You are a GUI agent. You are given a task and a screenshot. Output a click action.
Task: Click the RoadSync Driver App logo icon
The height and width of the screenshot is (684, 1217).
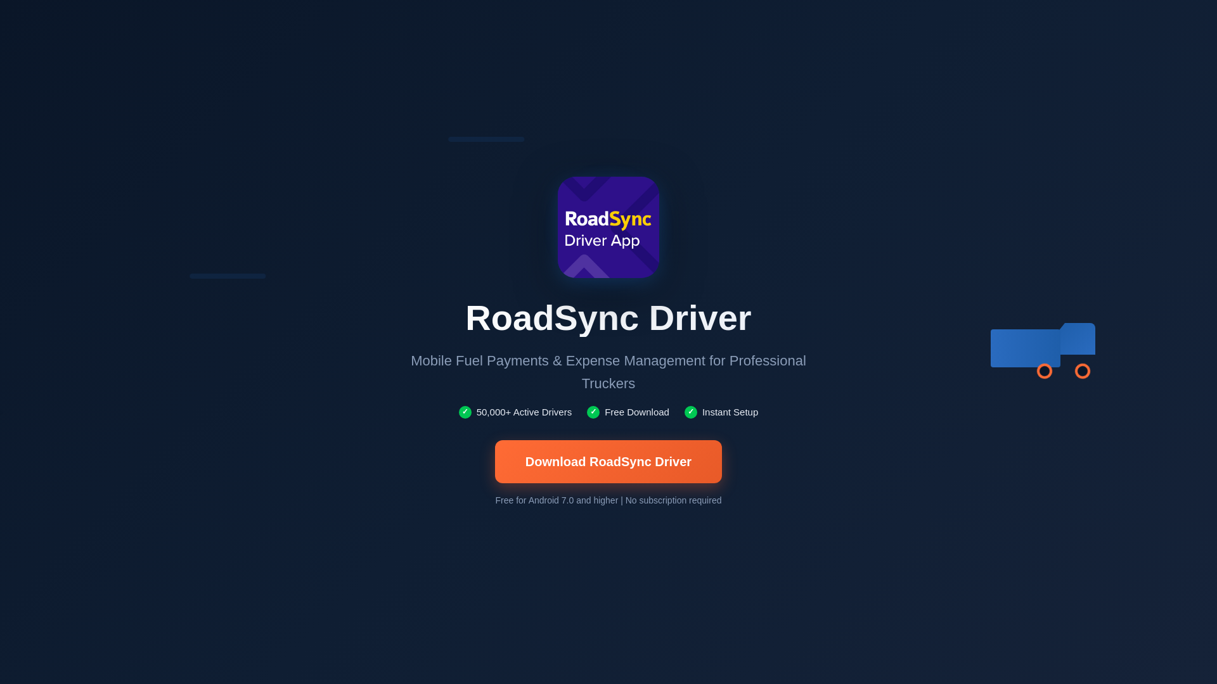click(608, 227)
